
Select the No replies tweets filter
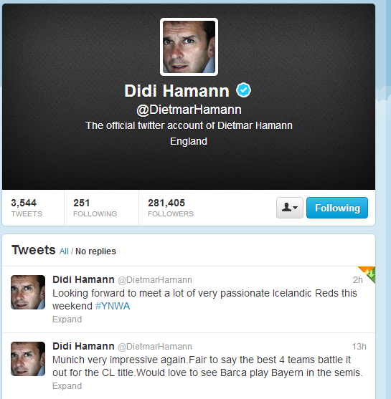click(95, 251)
